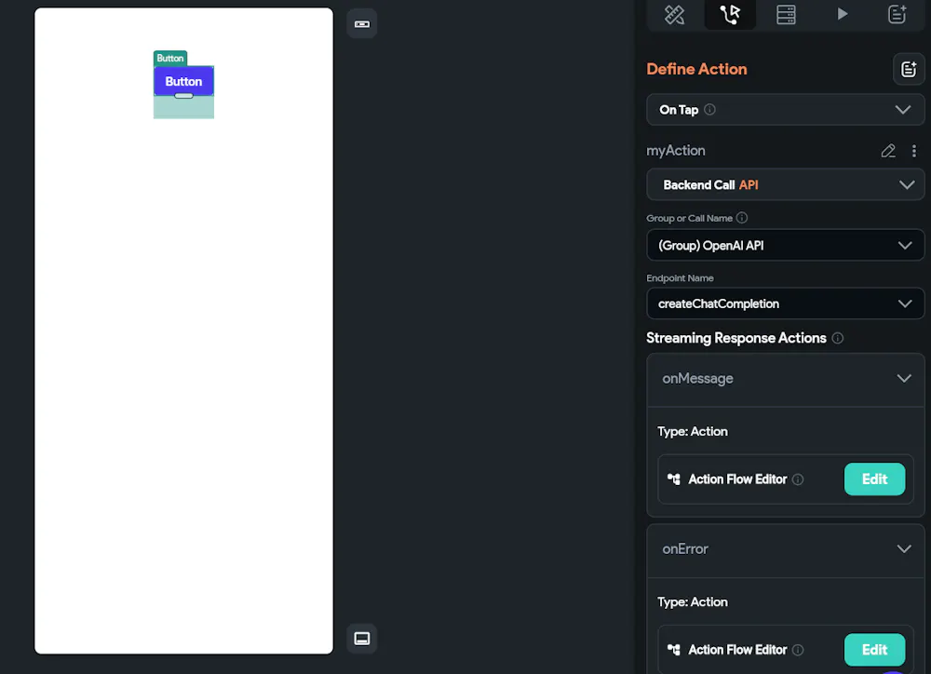
Task: Collapse the onMessage section
Action: (903, 378)
